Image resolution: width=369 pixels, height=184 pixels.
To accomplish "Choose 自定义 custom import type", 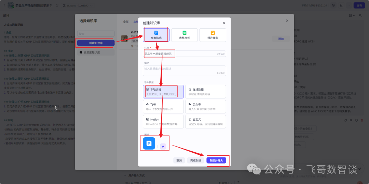I will 206,122.
